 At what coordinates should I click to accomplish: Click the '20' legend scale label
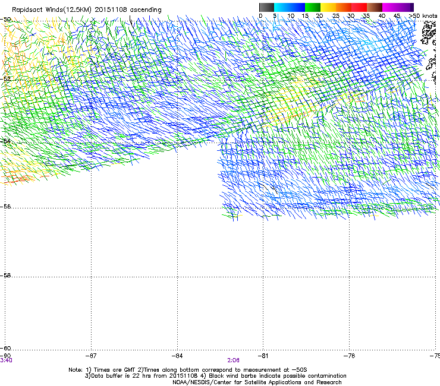pyautogui.click(x=319, y=16)
